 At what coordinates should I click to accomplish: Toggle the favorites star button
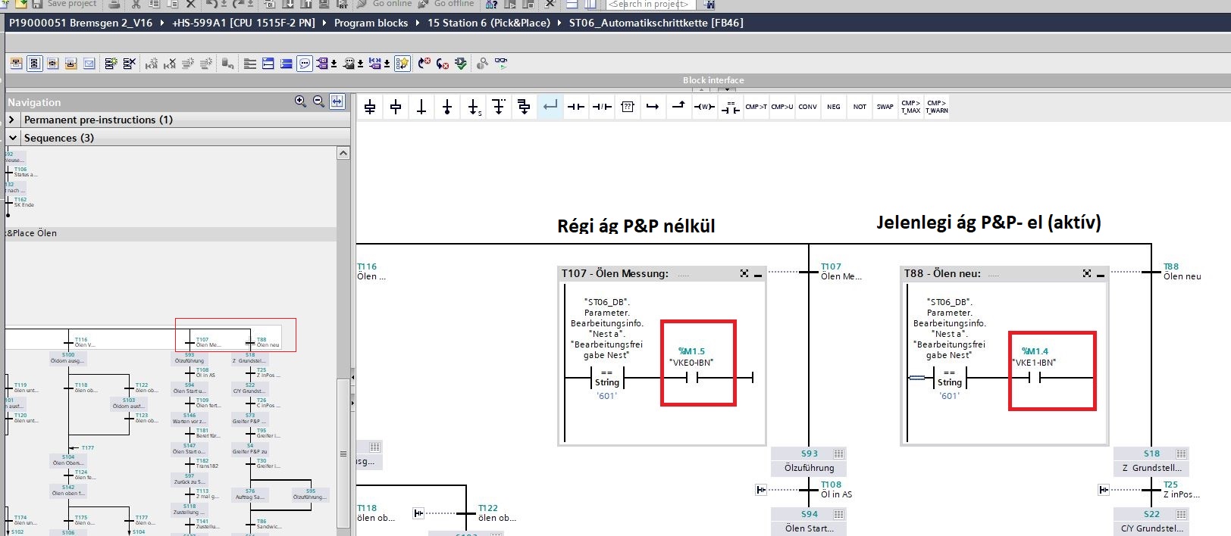point(403,64)
